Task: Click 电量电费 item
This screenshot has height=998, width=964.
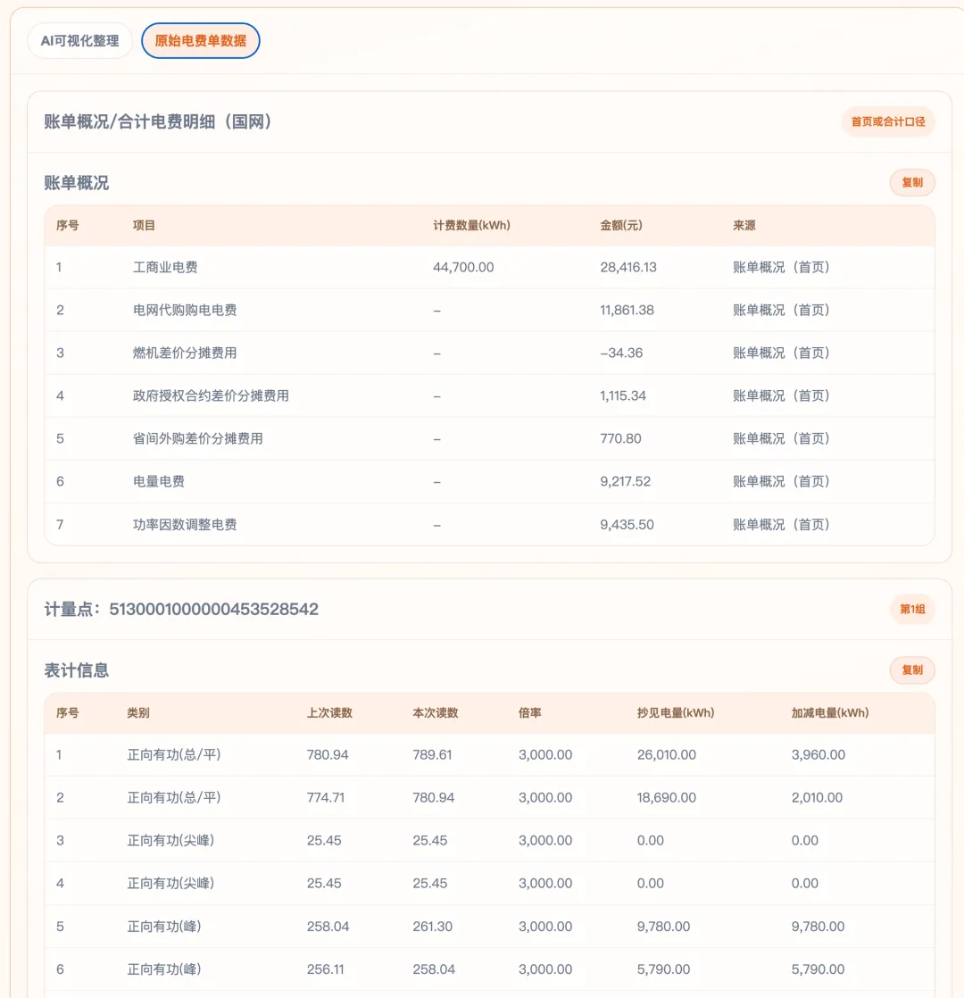Action: pyautogui.click(x=159, y=481)
